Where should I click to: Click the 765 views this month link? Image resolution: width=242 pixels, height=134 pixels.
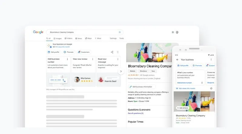click(61, 47)
